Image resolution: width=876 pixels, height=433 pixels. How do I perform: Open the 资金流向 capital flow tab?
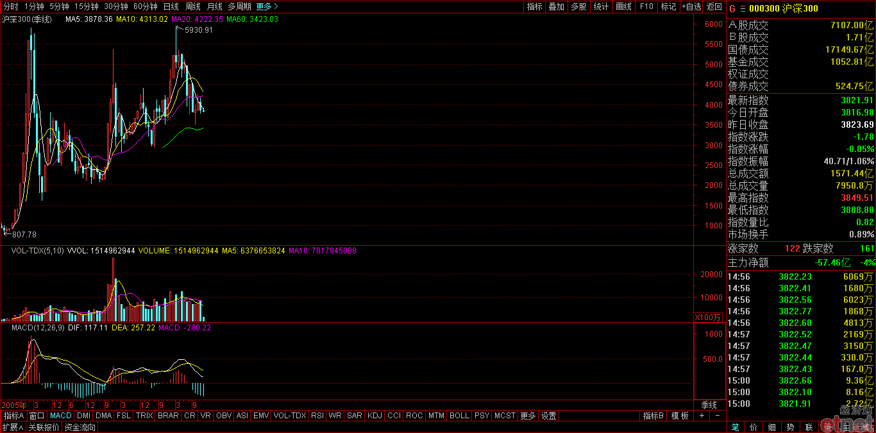coord(80,427)
